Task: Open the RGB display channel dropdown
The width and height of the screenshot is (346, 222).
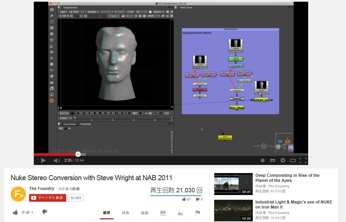Action: tap(76, 12)
